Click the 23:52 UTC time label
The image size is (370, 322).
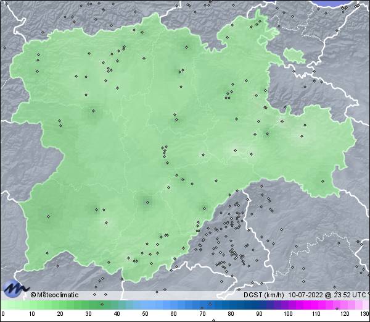(346, 295)
